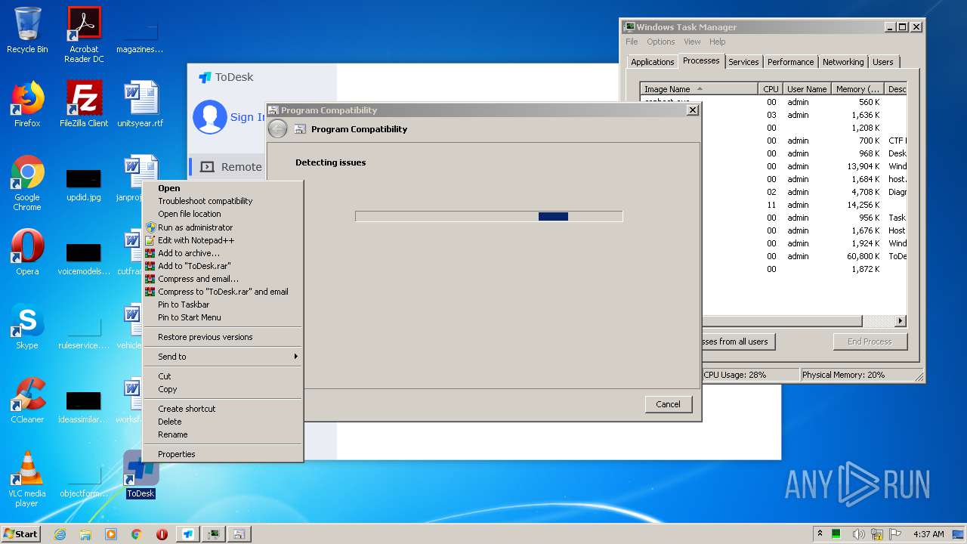The image size is (967, 544).
Task: Switch to Performance tab
Action: [x=791, y=62]
